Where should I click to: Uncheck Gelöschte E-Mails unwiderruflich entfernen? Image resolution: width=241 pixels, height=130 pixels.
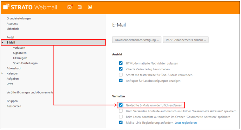point(120,105)
